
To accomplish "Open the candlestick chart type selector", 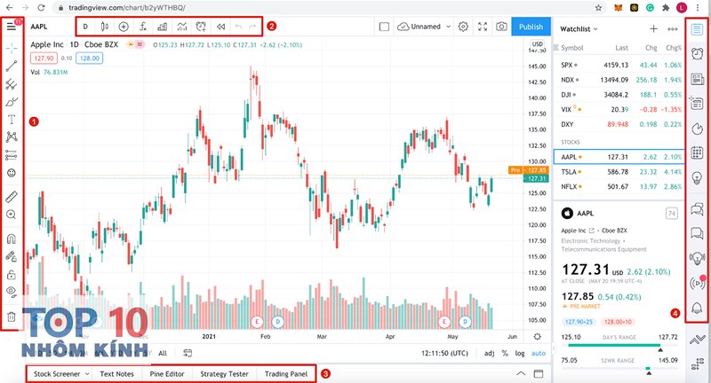I will 105,27.
